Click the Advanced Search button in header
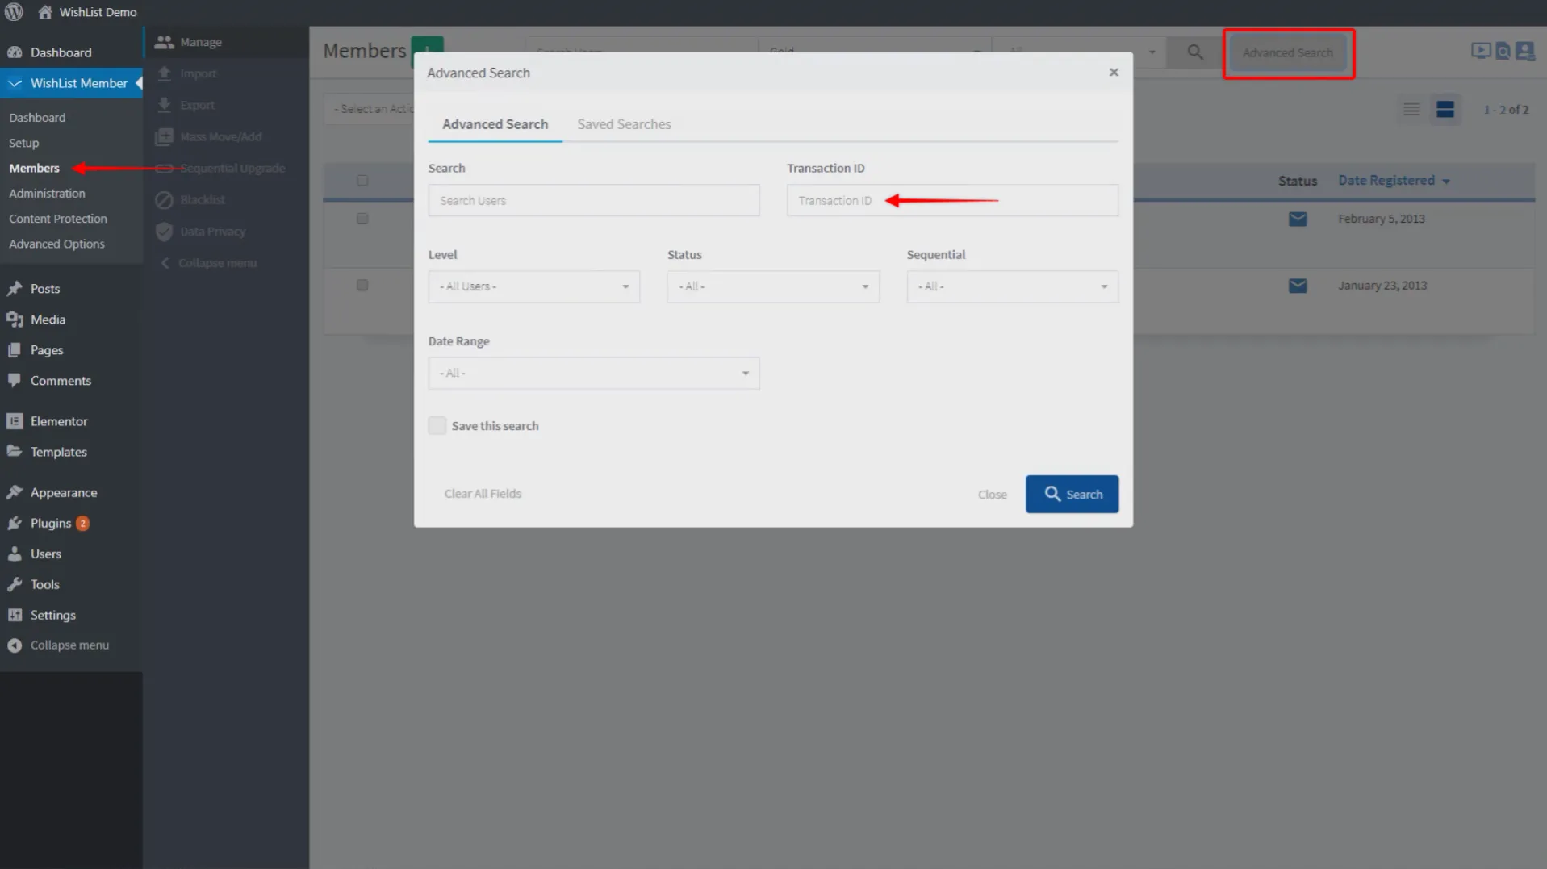The image size is (1547, 869). 1287,52
